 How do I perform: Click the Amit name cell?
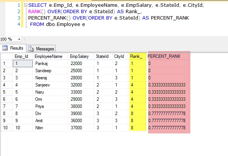pyautogui.click(x=50, y=121)
